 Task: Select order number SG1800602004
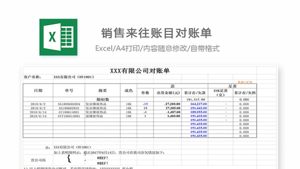coord(69,104)
